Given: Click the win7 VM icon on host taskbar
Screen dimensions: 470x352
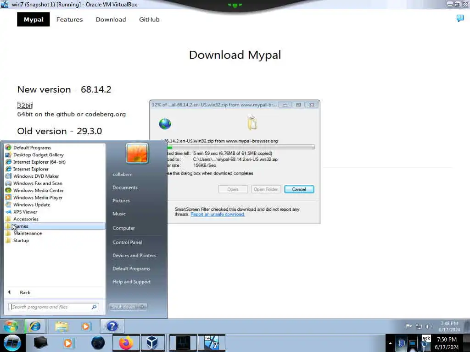Looking at the screenshot, I should click(211, 343).
